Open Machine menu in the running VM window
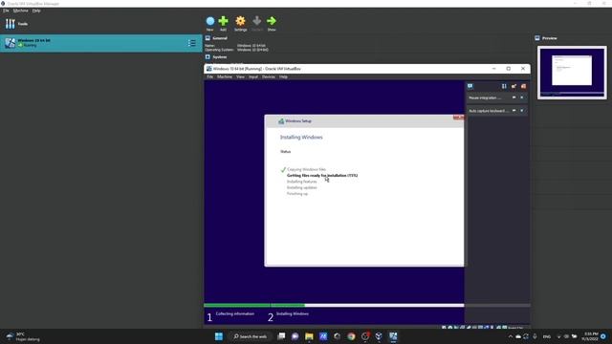612x344 pixels. pos(225,76)
